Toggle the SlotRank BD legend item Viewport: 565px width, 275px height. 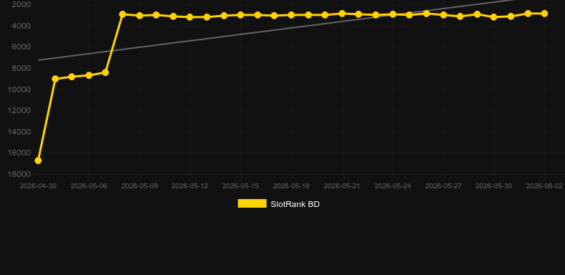click(x=278, y=204)
